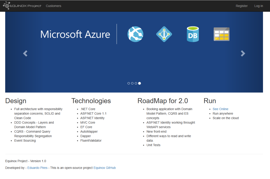The width and height of the screenshot is (270, 179).
Task: Show previous carousel slide
Action: coord(25,54)
